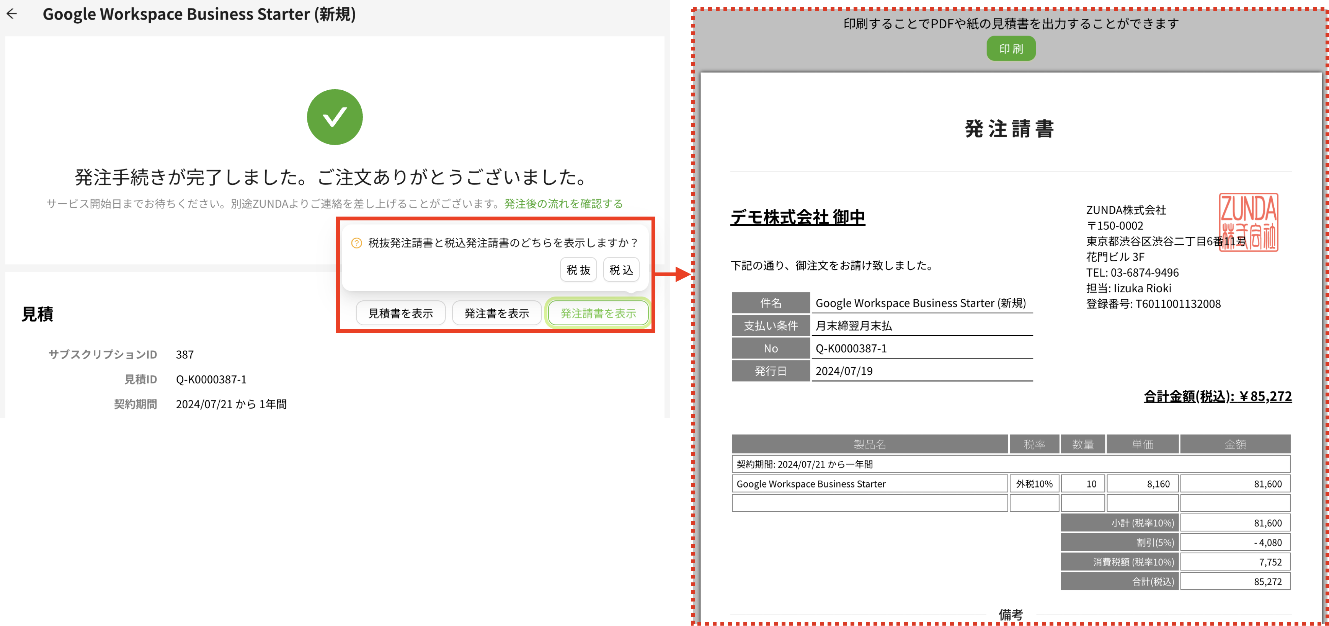1329x626 pixels.
Task: Click 担当: Iizuka Rioki line
Action: point(1129,288)
